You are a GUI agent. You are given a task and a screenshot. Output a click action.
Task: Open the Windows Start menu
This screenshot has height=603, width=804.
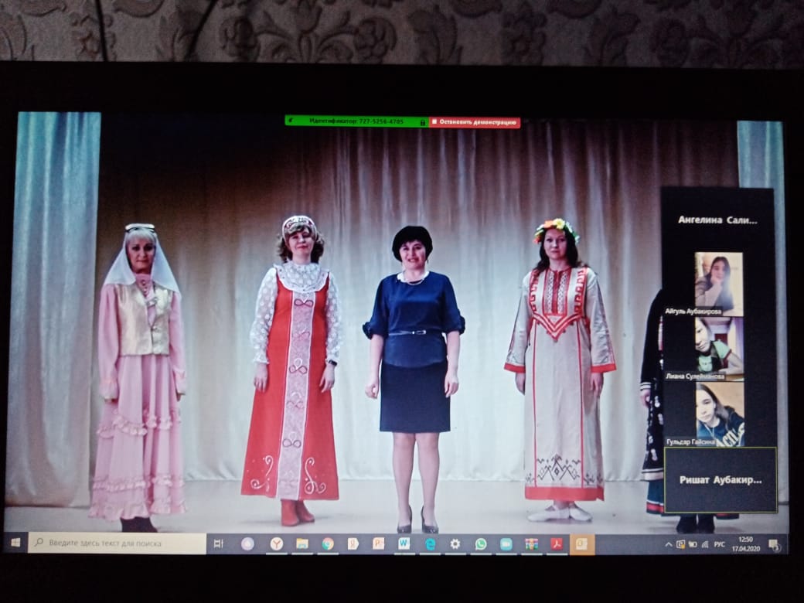15,543
